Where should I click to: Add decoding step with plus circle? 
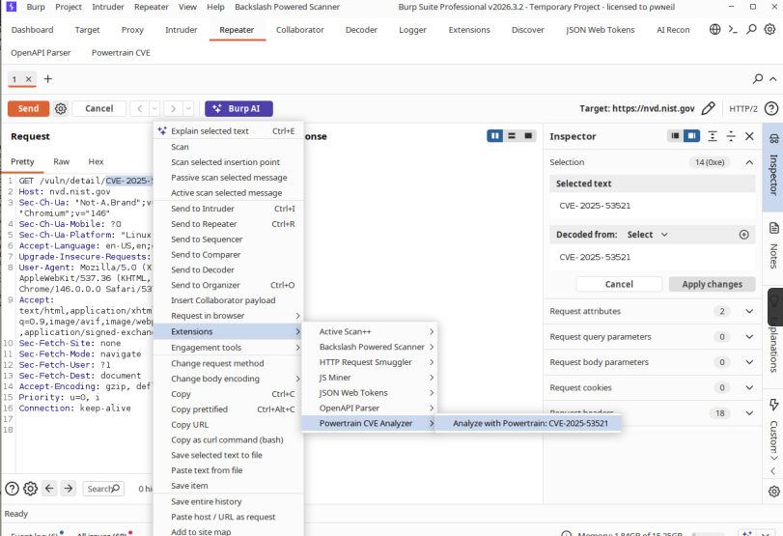(x=744, y=235)
